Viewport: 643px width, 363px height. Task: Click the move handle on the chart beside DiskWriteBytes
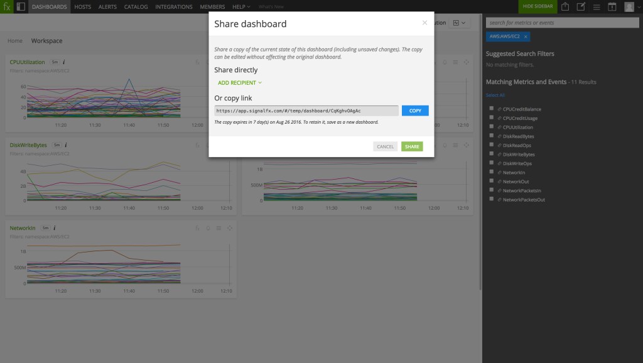tap(467, 145)
